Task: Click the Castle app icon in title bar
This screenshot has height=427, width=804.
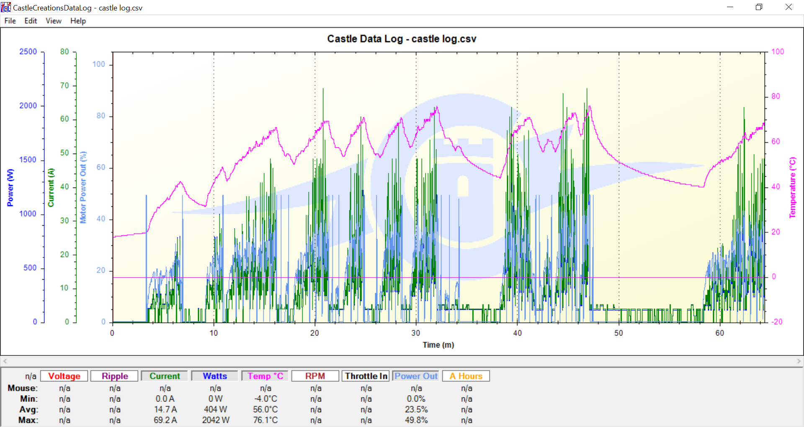Action: pyautogui.click(x=6, y=8)
